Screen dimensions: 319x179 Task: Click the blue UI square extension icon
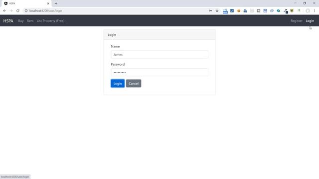[232, 11]
